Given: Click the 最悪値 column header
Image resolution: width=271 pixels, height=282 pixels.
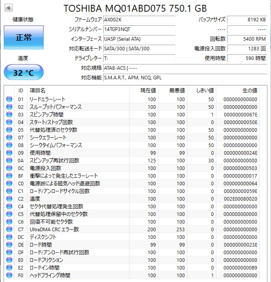Looking at the screenshot, I should (x=173, y=91).
